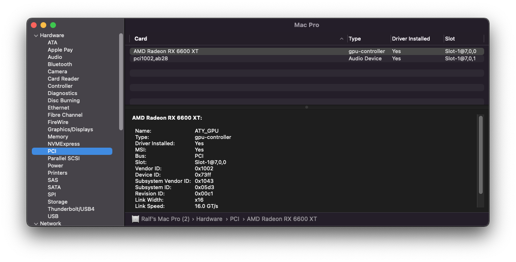
Task: Click Hardware in the path bar
Action: coord(209,219)
